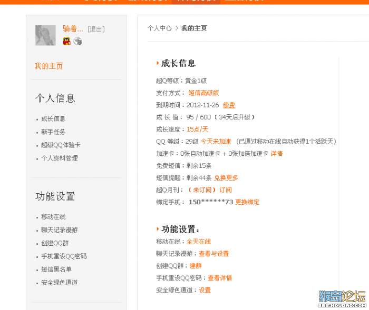Click 兑换更多 SMS reminders link
369x310 pixels.
click(x=226, y=178)
